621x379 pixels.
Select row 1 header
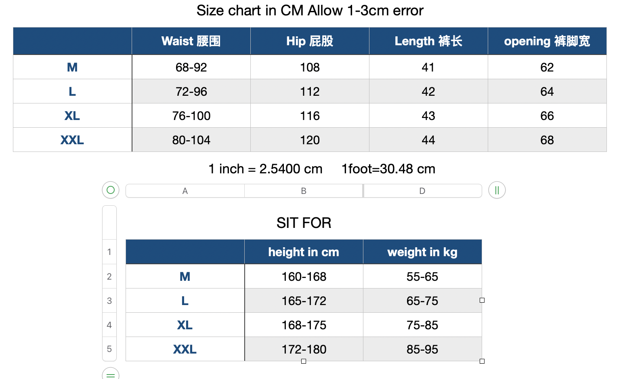tap(109, 252)
